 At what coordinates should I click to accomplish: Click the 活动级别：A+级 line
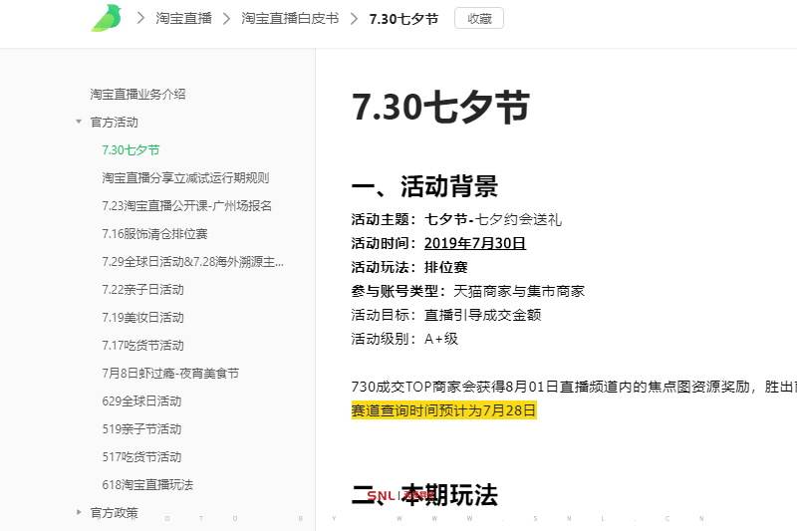tap(404, 339)
